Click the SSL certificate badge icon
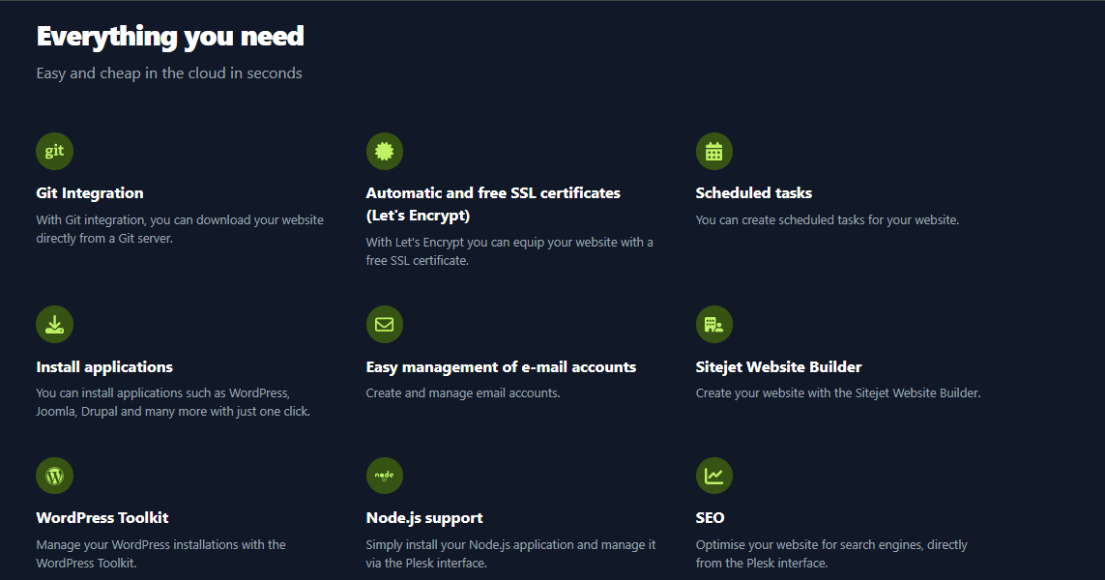Image resolution: width=1105 pixels, height=580 pixels. 384,151
